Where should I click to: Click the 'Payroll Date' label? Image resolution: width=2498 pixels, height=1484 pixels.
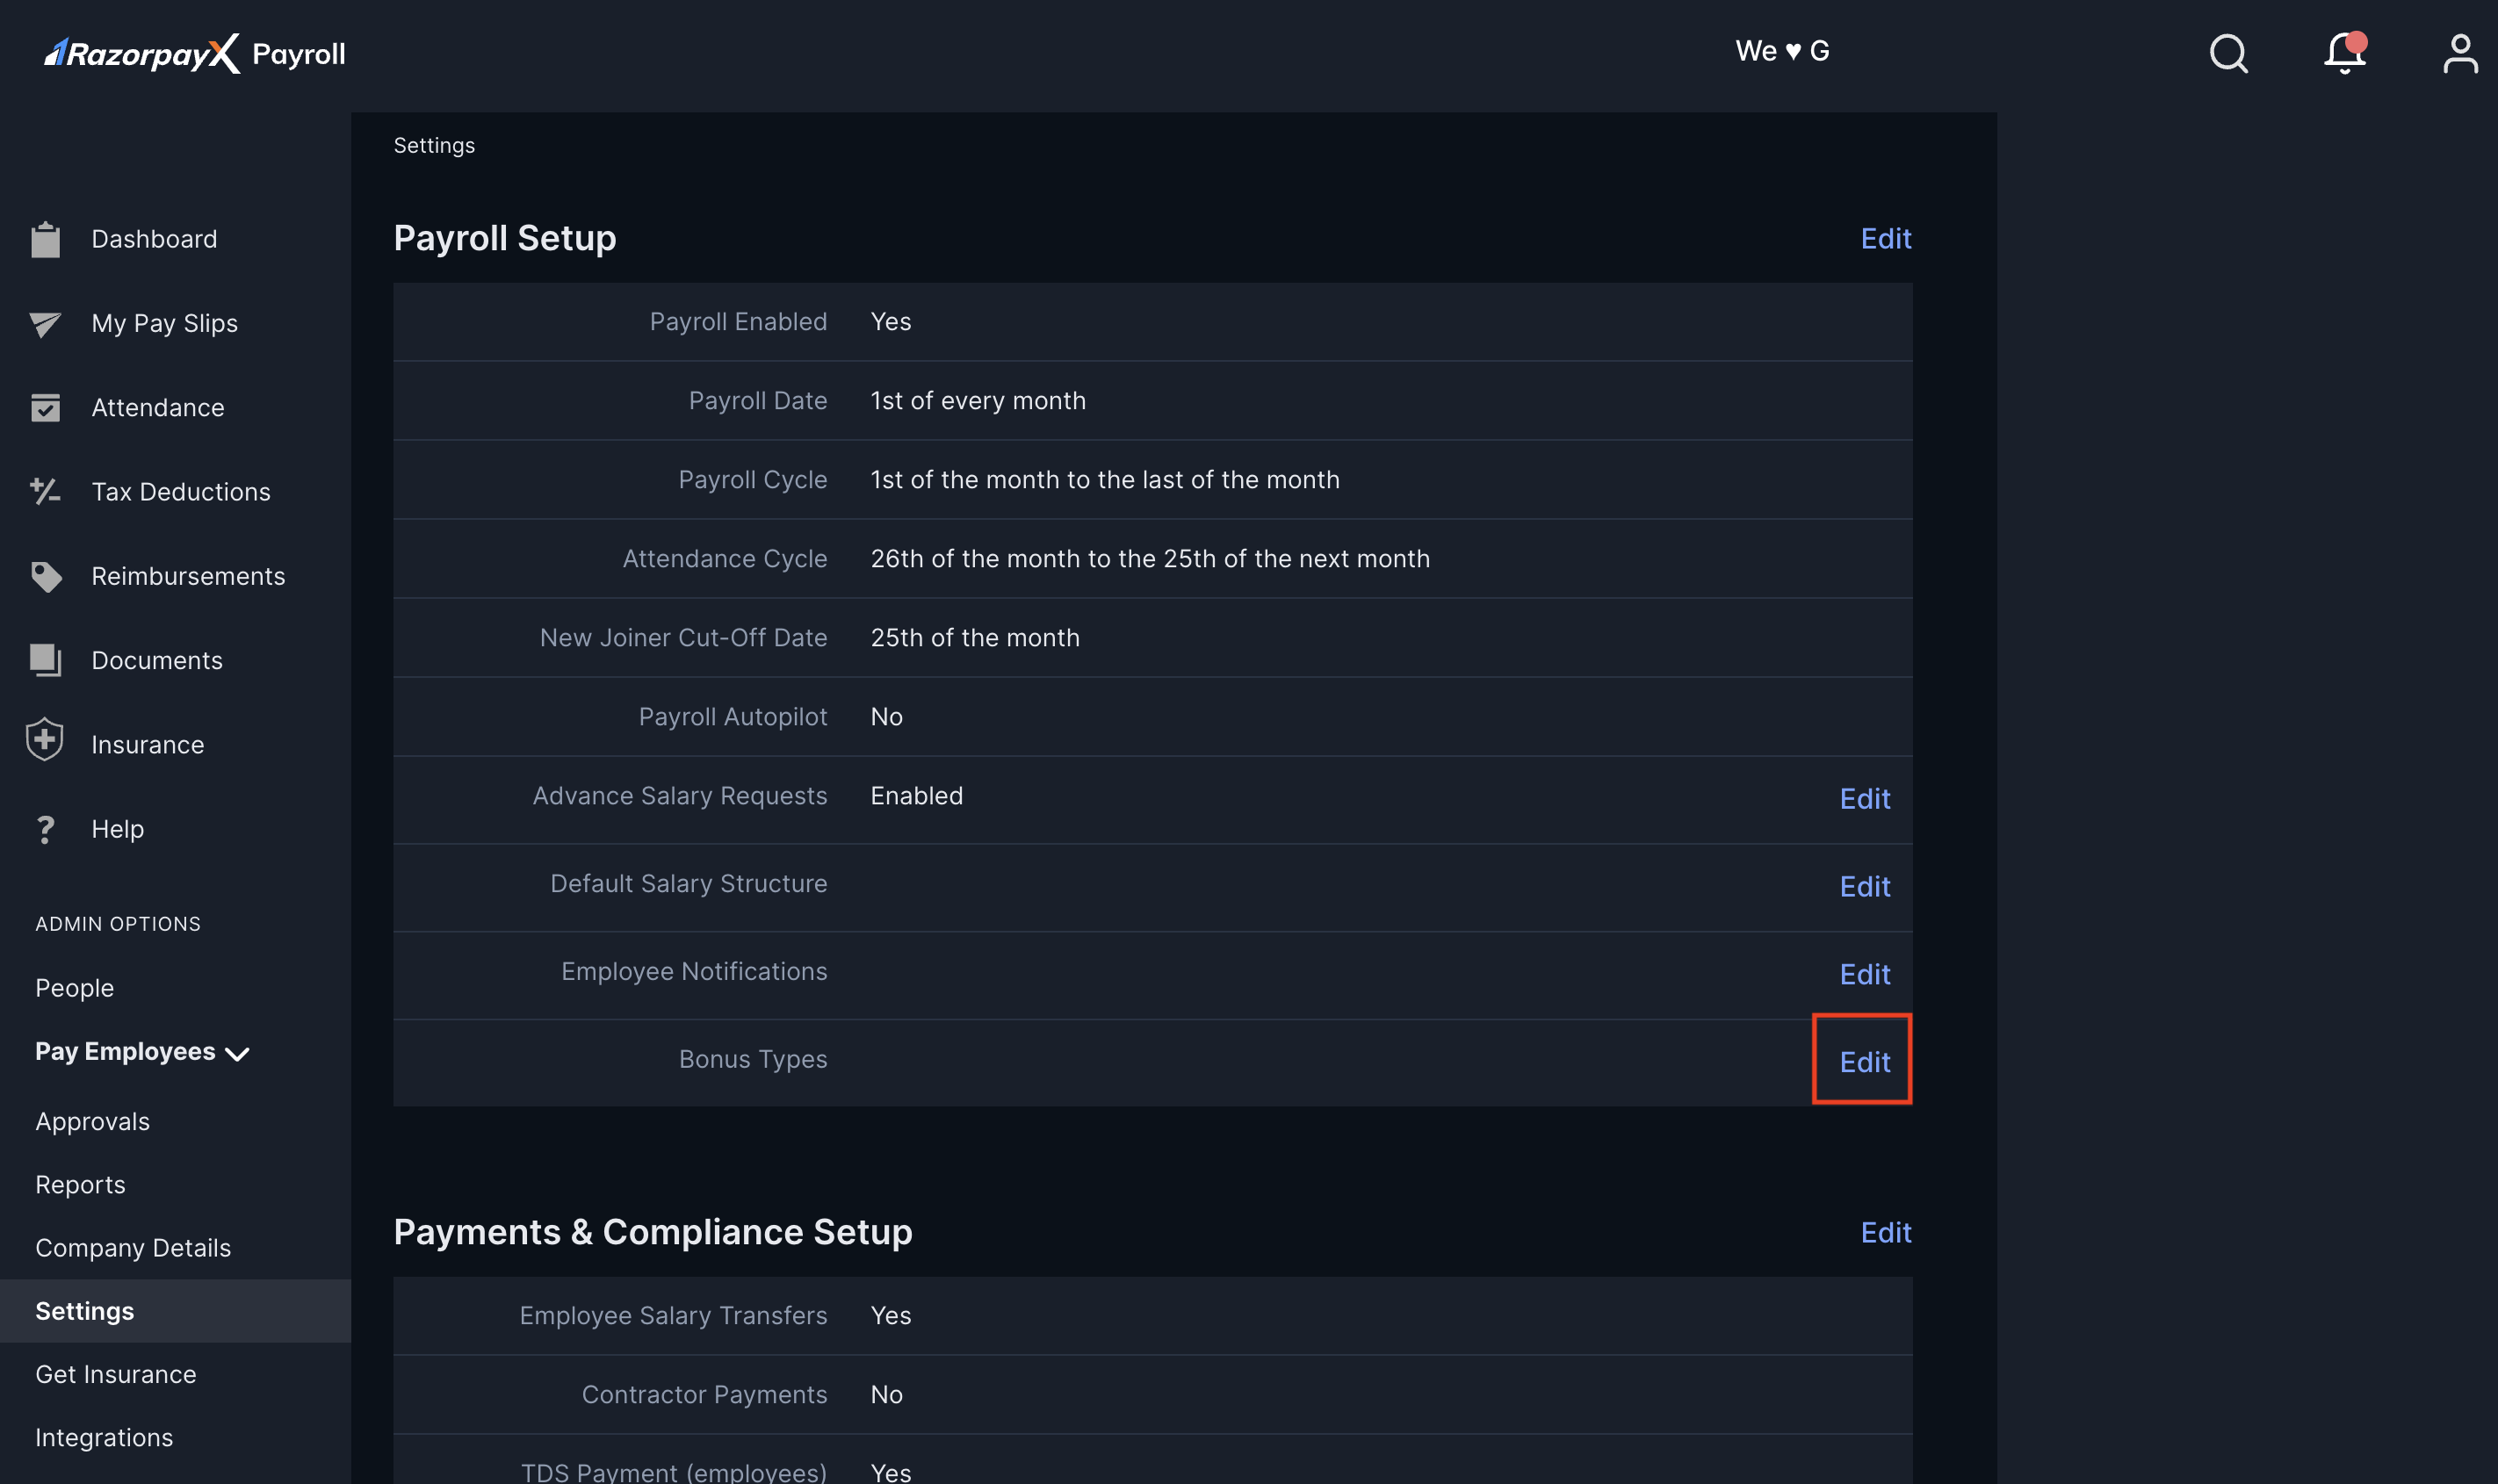(x=758, y=400)
